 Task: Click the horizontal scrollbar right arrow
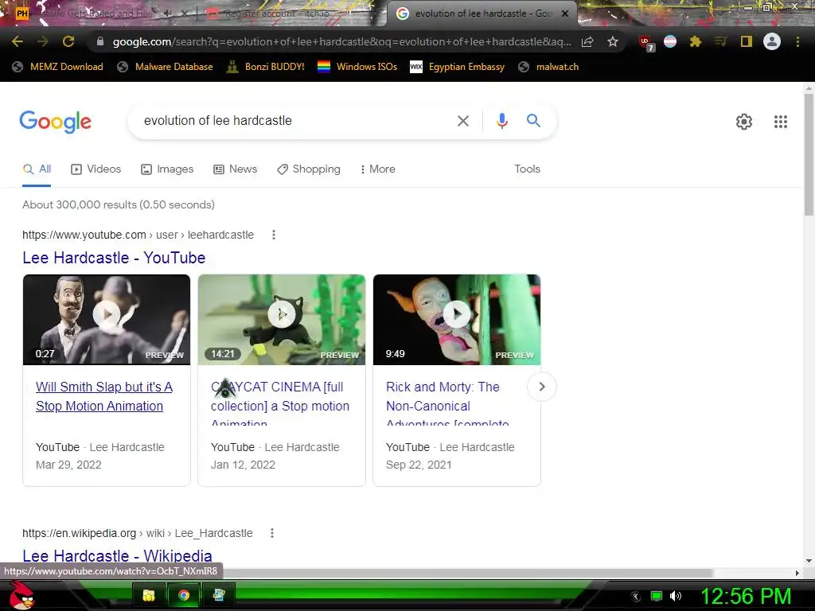tap(797, 573)
